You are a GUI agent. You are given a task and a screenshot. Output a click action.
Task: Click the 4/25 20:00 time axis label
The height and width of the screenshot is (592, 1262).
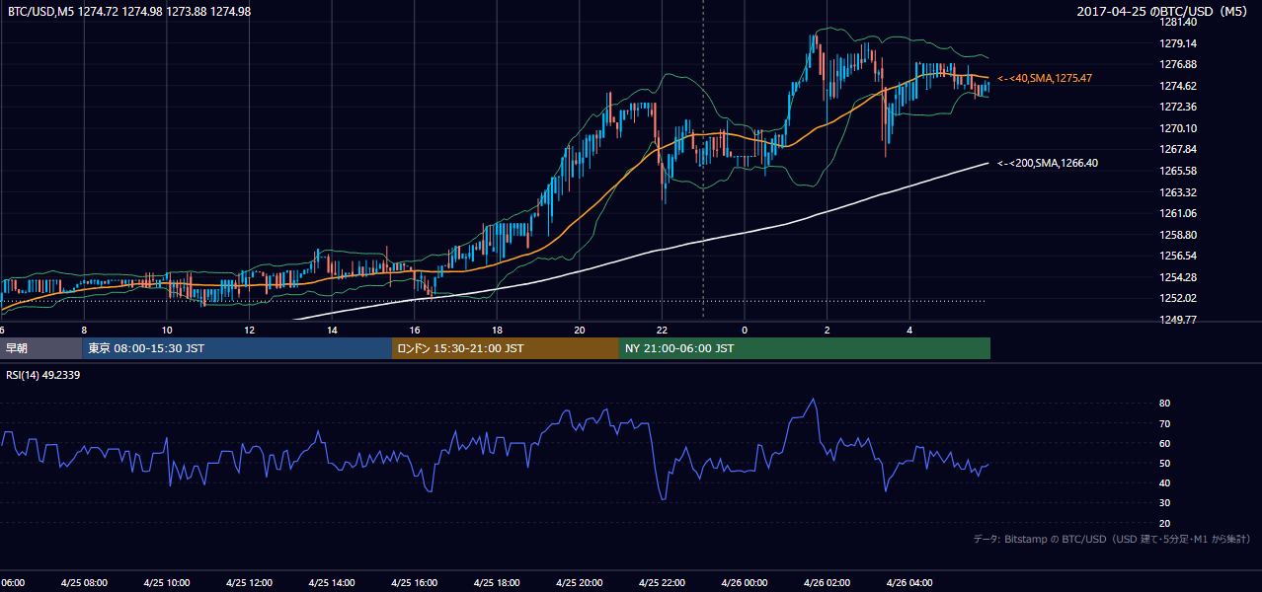pos(580,582)
